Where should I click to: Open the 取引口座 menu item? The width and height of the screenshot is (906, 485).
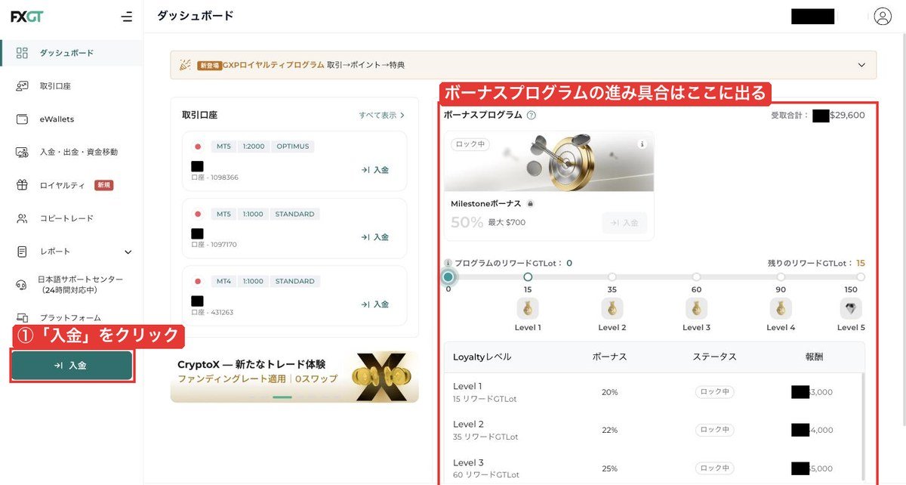coord(71,86)
